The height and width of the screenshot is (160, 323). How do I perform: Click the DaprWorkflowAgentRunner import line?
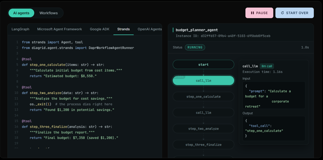(78, 48)
